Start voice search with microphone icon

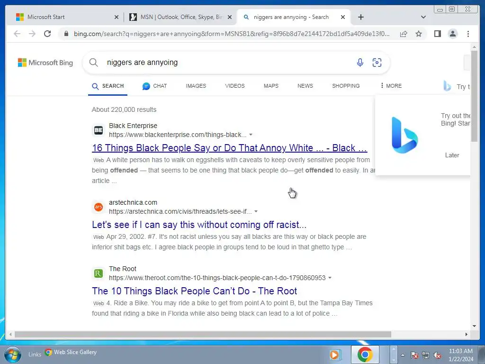coord(360,63)
